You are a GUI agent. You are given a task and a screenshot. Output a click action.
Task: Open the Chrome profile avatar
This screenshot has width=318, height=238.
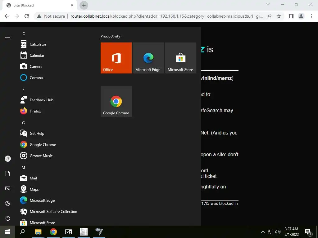click(x=301, y=16)
